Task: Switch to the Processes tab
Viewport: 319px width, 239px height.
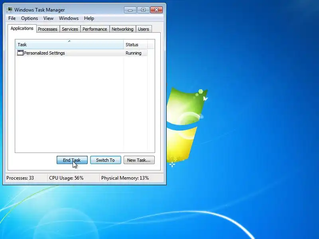Action: click(x=47, y=29)
